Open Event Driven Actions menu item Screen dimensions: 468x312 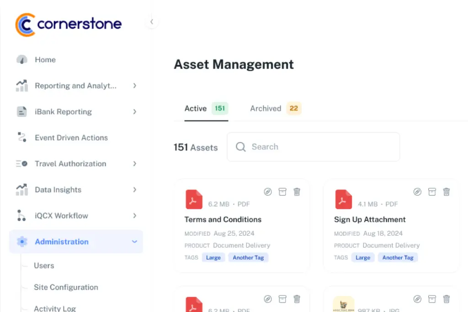pos(71,137)
